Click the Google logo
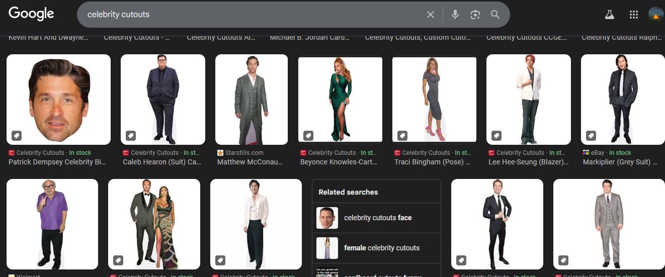 click(31, 14)
